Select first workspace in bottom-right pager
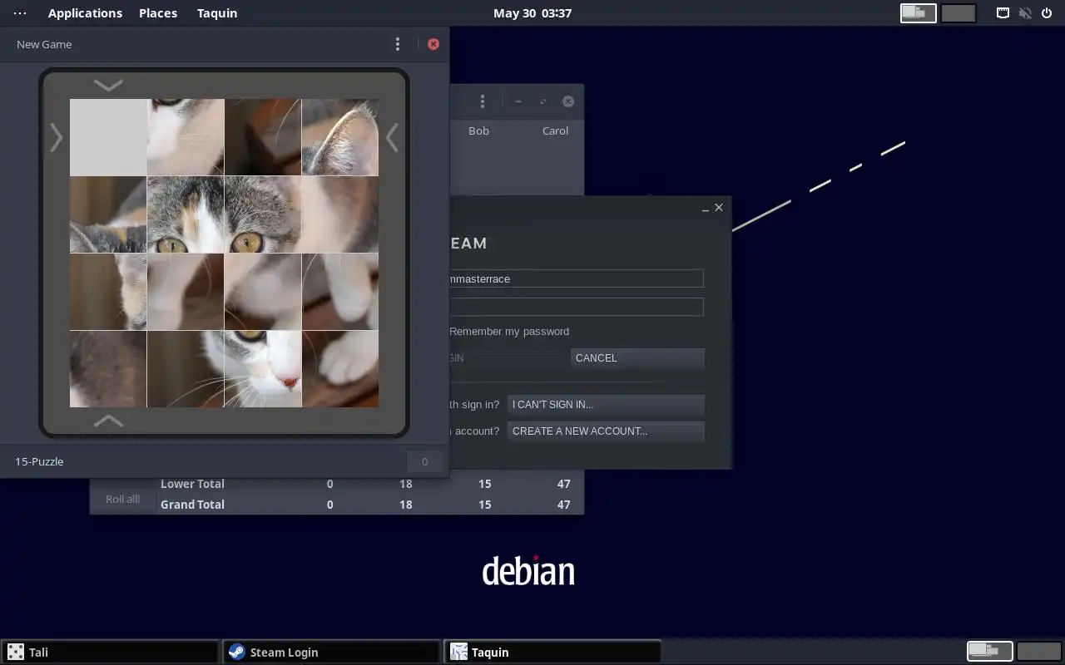Viewport: 1065px width, 665px height. (989, 650)
